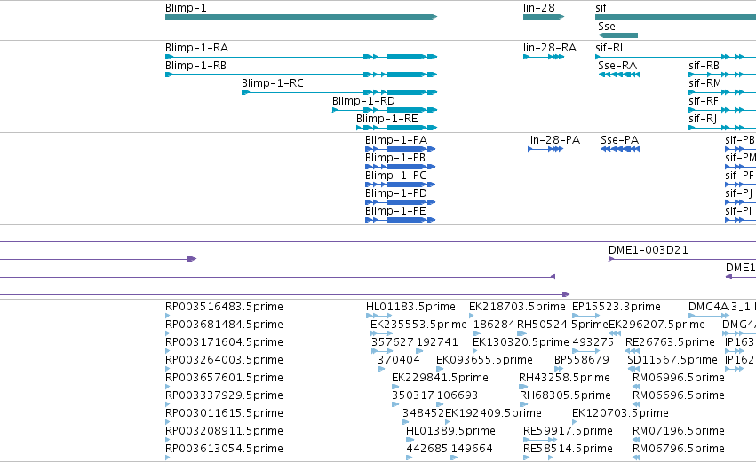Click the RP003171604.5prime label

[x=224, y=342]
